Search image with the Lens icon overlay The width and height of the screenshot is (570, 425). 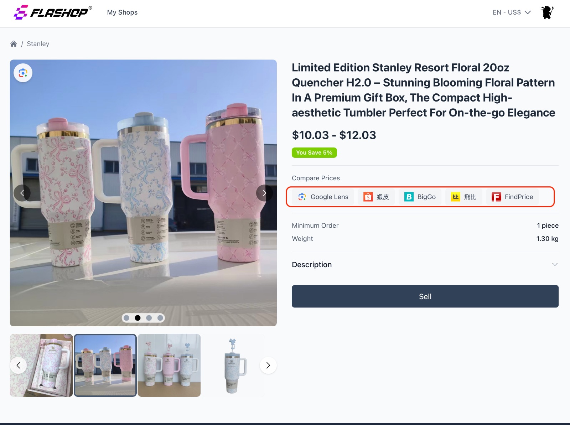[x=23, y=73]
